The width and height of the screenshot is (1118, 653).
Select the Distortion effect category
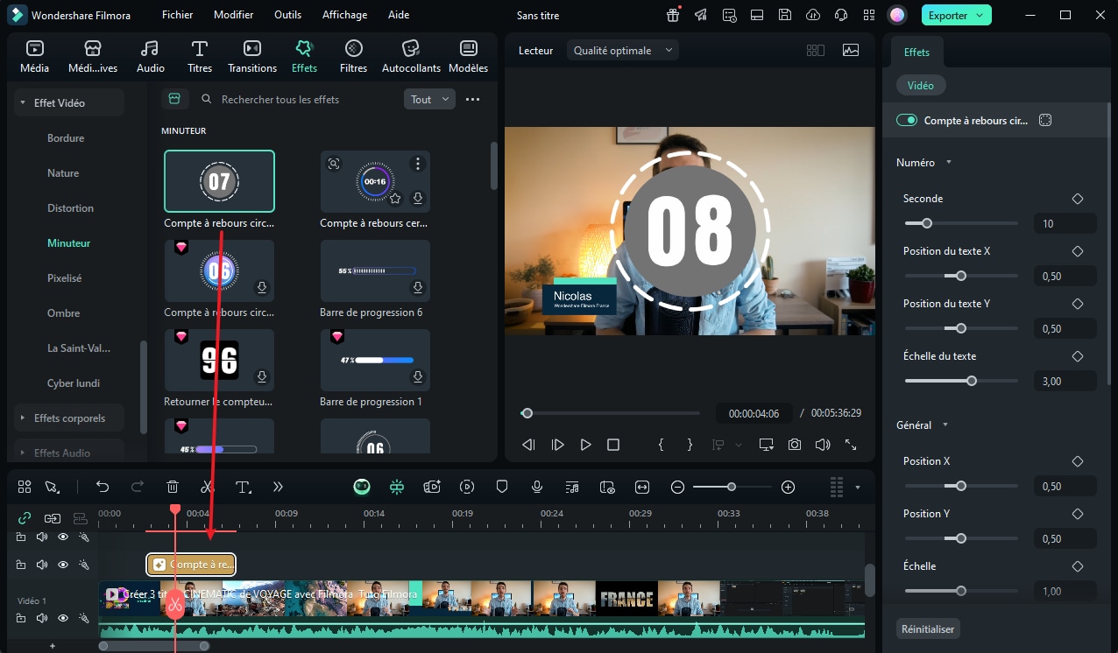tap(70, 208)
